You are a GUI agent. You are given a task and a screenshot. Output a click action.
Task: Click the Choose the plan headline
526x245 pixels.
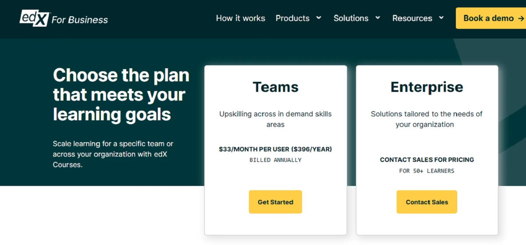(121, 94)
